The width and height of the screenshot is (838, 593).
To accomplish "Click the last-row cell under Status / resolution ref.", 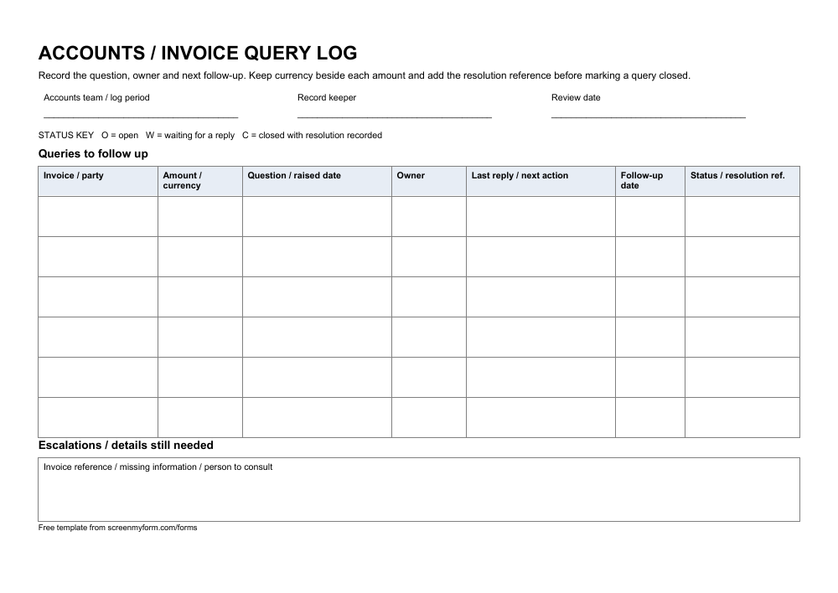I will coord(742,417).
